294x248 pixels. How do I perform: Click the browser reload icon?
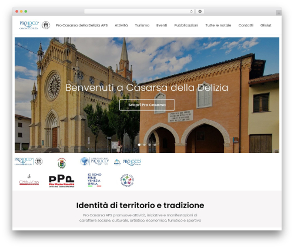click(x=191, y=12)
